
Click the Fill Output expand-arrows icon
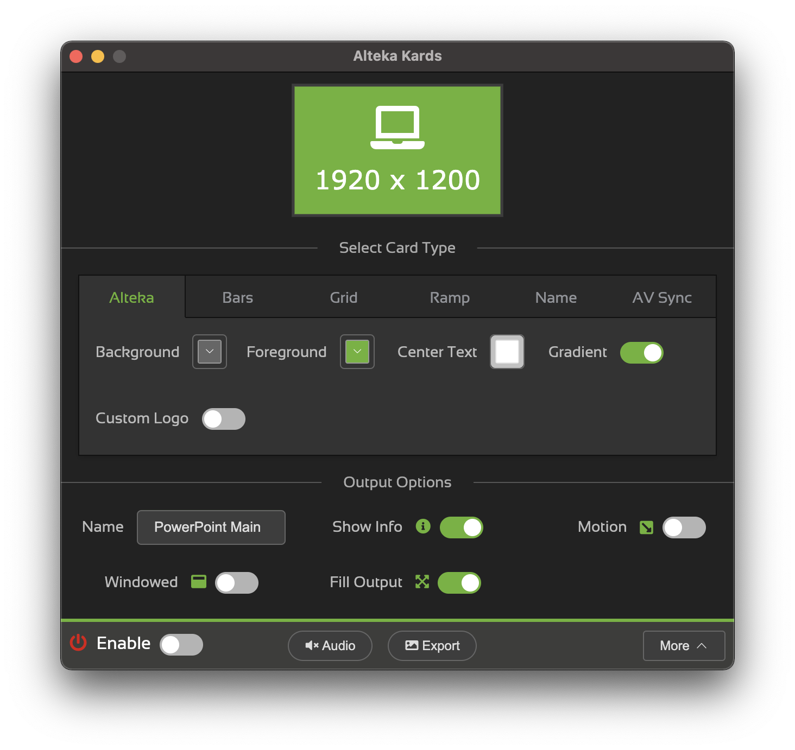pos(422,582)
